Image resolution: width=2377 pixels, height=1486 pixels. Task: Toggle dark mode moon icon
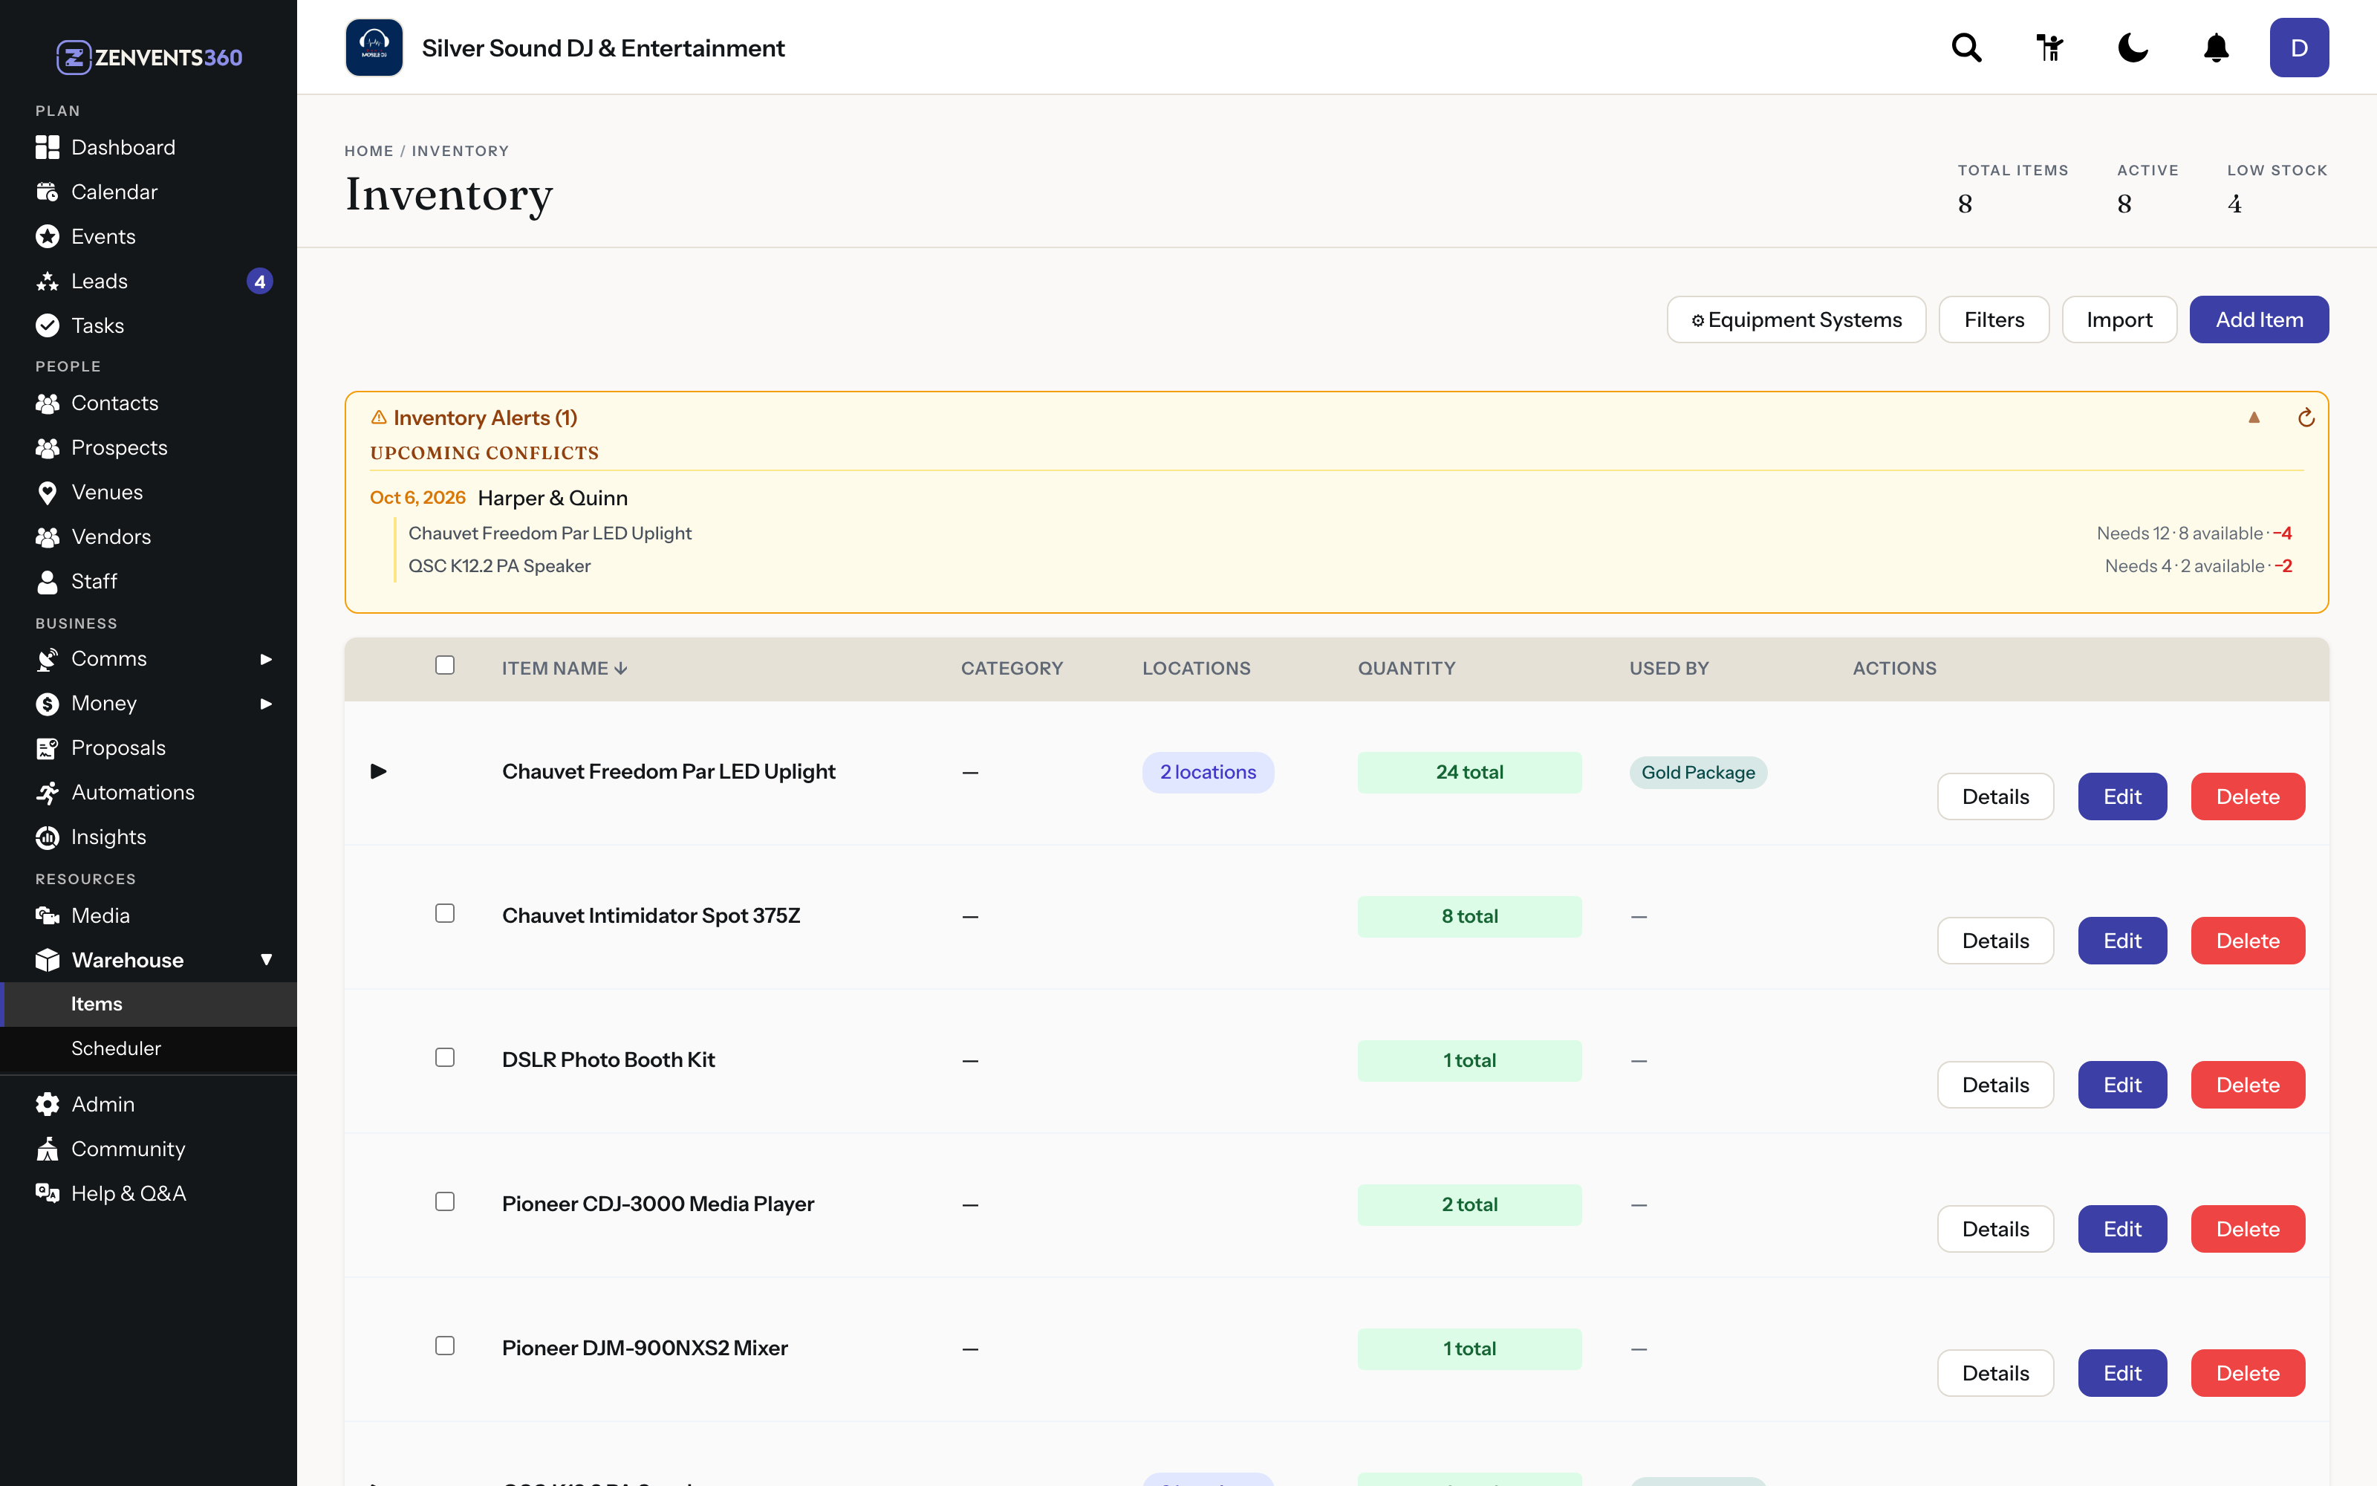tap(2133, 47)
